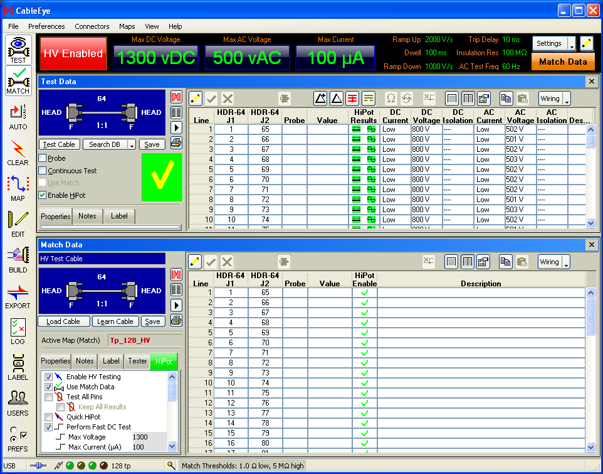
Task: Select the EDIT pencil tool in the sidebar
Action: click(18, 225)
